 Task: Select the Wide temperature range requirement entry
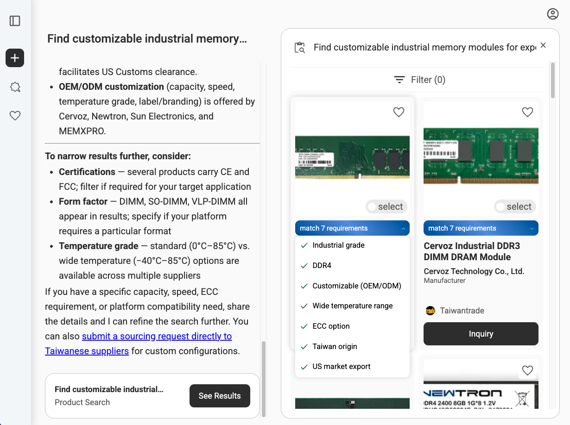point(352,306)
